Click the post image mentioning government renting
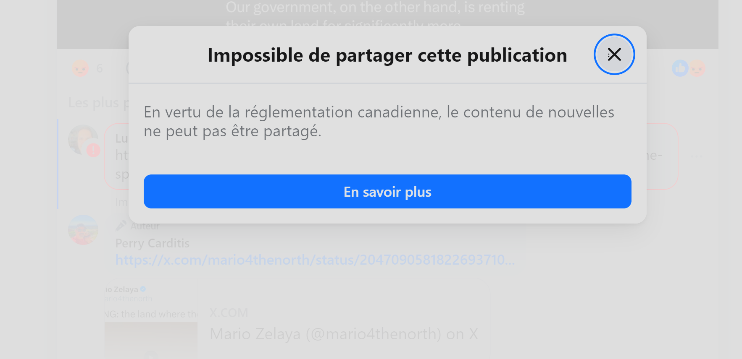The height and width of the screenshot is (359, 742). (x=387, y=24)
